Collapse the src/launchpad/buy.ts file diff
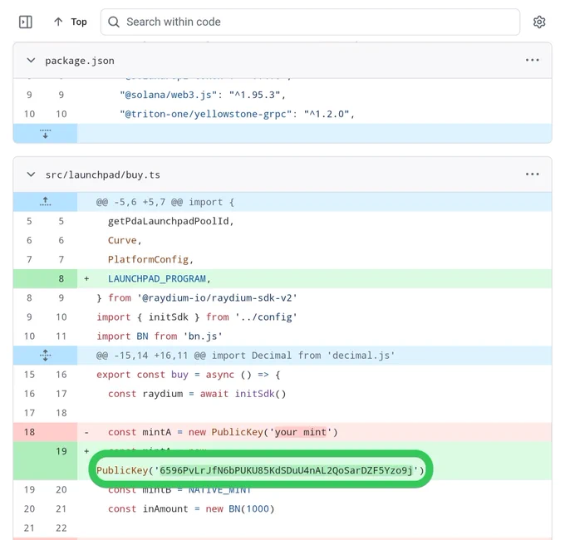The width and height of the screenshot is (565, 540). pos(31,174)
